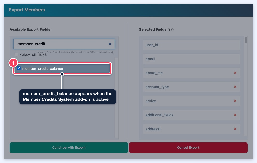Click Continue with Export button
Image resolution: width=257 pixels, height=163 pixels.
click(x=69, y=148)
